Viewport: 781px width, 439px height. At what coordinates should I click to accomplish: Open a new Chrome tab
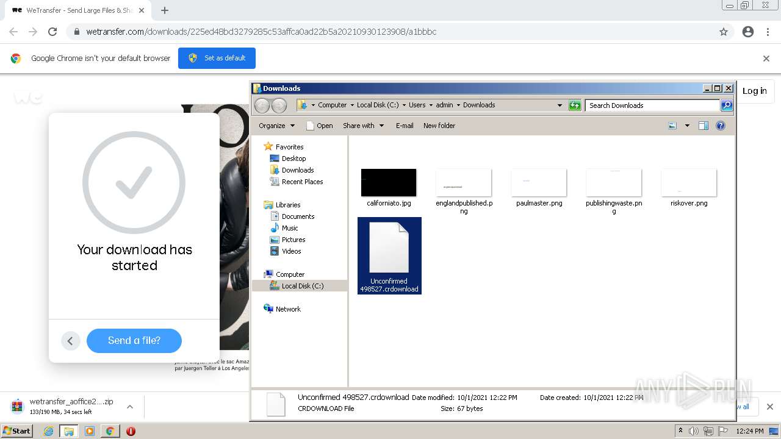point(164,10)
